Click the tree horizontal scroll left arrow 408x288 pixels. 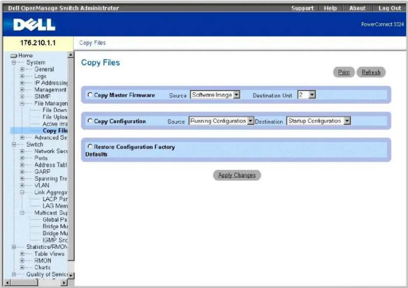[8, 282]
